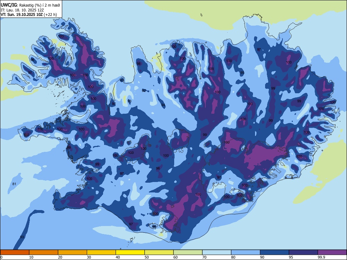
Task: Click the orange 10–20 legend swatch
Action: (x=44, y=252)
